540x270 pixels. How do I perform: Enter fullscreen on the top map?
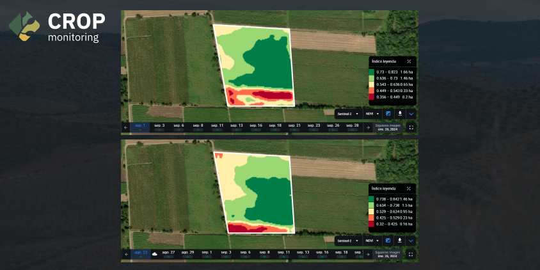point(411,127)
